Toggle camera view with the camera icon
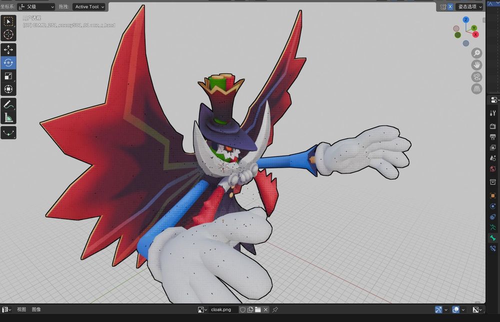The width and height of the screenshot is (500, 322). pos(476,77)
